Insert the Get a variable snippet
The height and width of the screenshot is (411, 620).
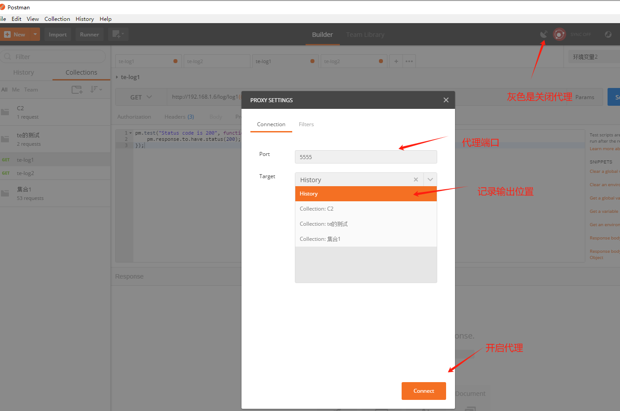604,211
